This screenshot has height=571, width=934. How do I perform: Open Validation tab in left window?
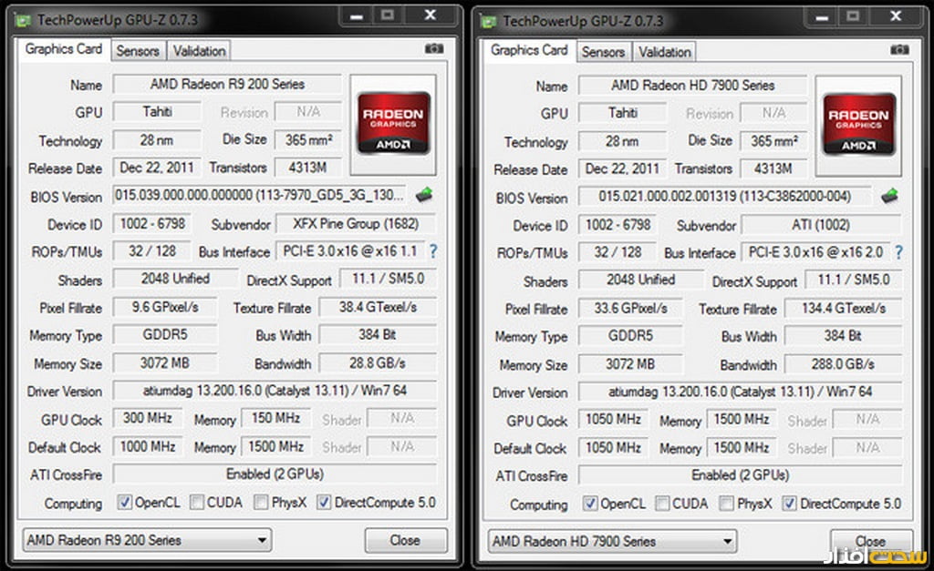[199, 51]
